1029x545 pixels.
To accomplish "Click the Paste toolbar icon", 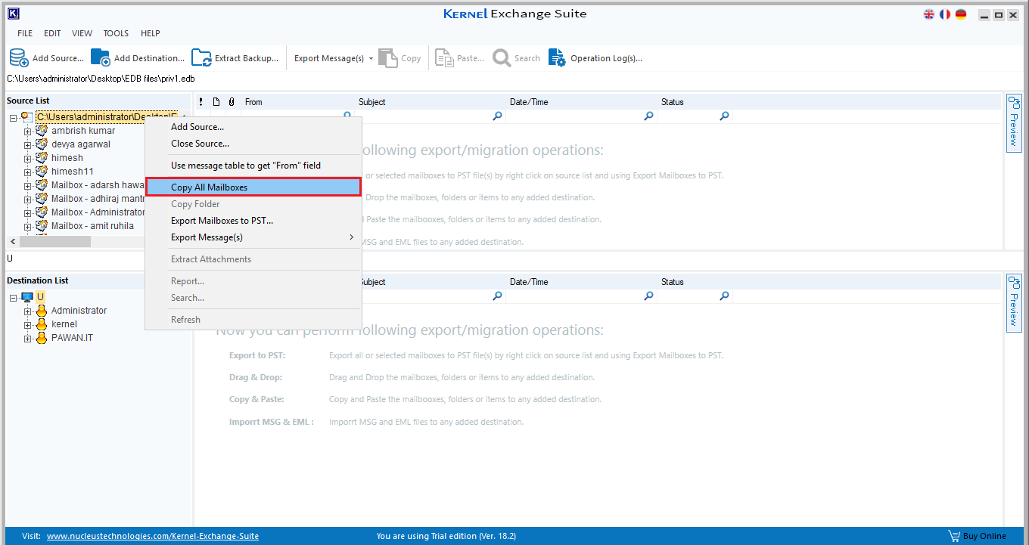I will pyautogui.click(x=444, y=58).
